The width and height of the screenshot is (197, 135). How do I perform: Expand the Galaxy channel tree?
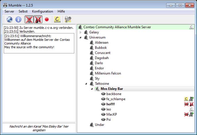pyautogui.click(x=81, y=32)
